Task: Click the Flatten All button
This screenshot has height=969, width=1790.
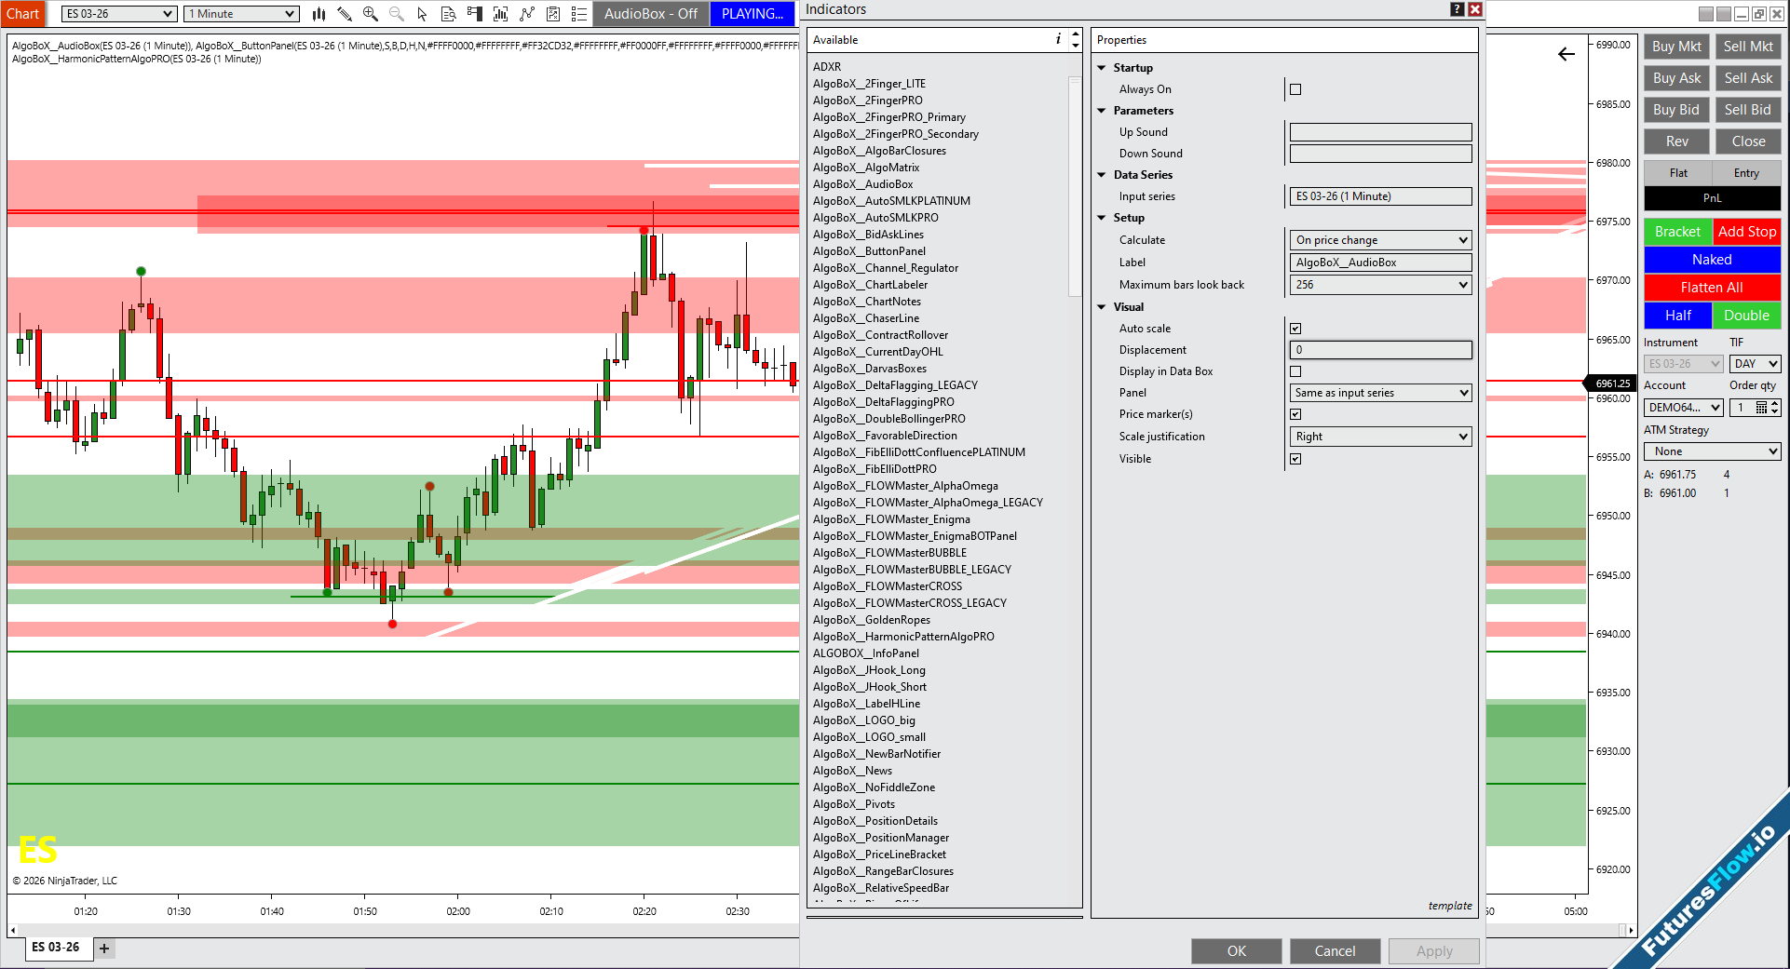Action: tap(1711, 288)
